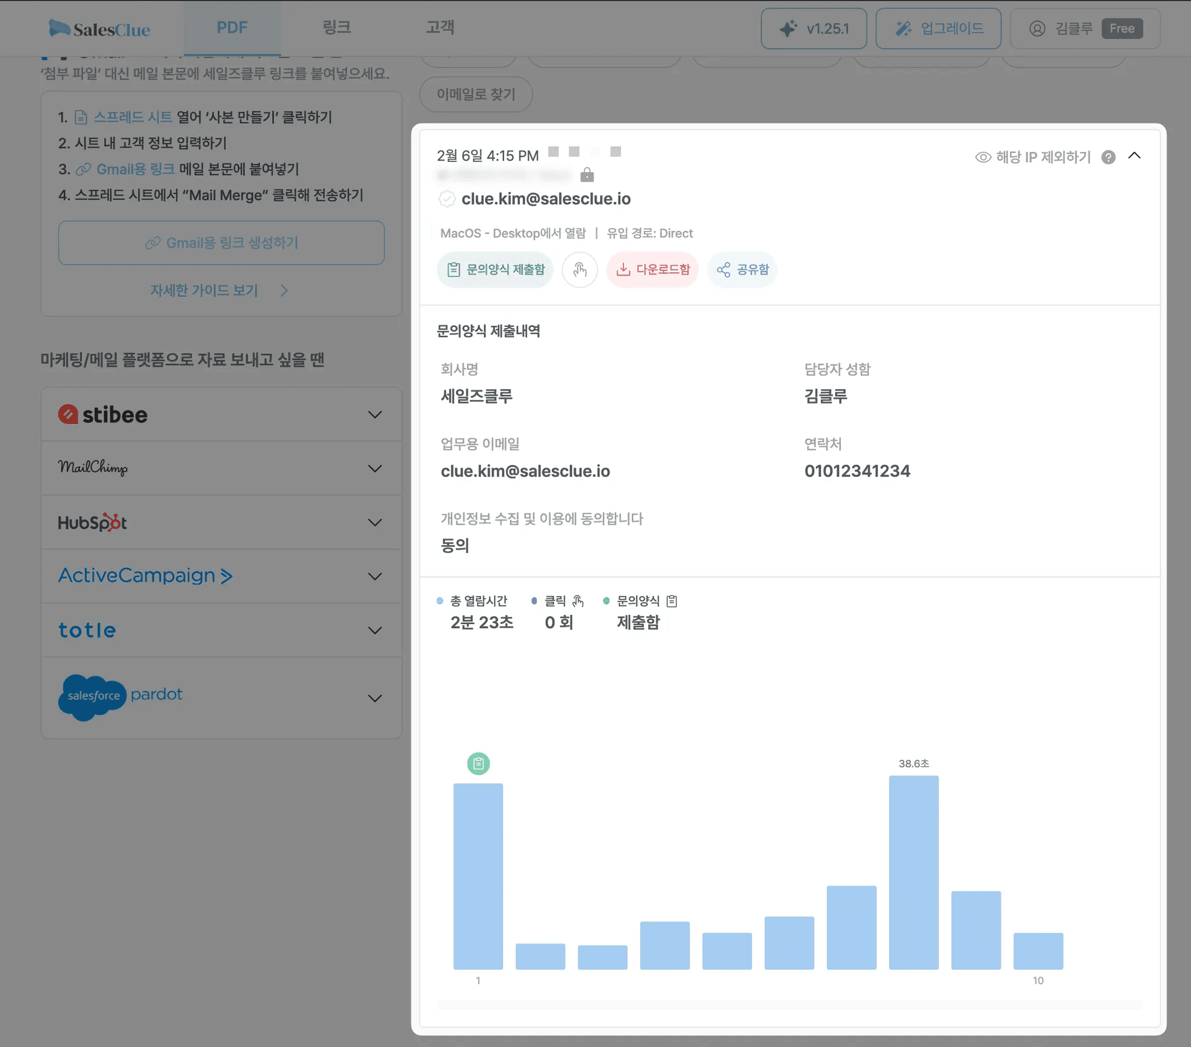Collapse the visitor detail panel chevron

[1135, 156]
